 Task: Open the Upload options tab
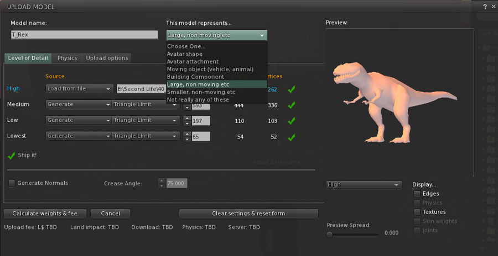coord(107,58)
